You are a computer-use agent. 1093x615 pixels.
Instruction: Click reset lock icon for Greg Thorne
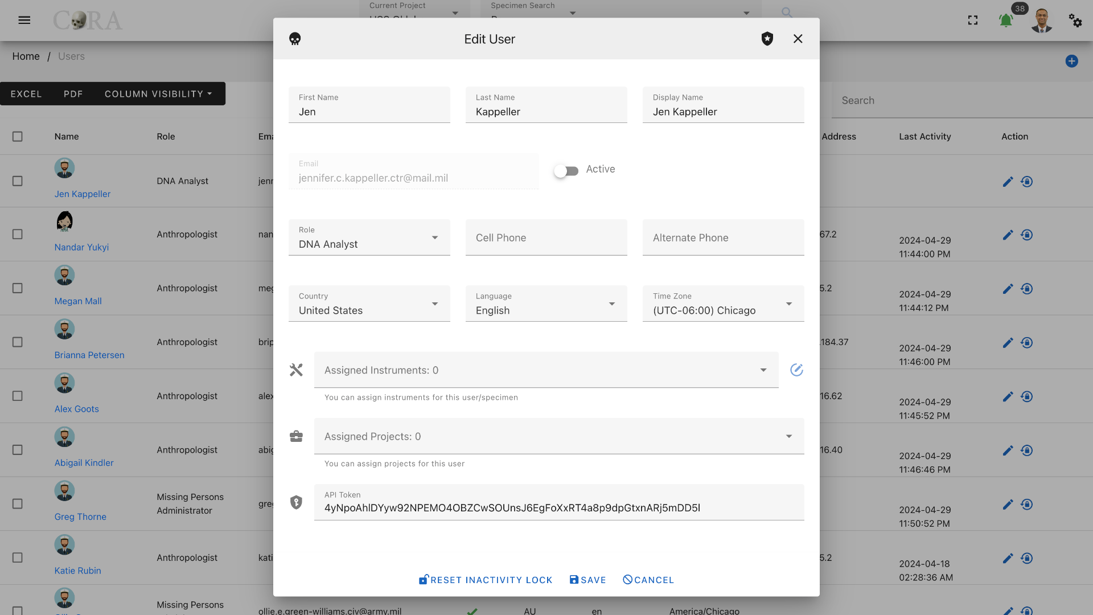(1027, 505)
